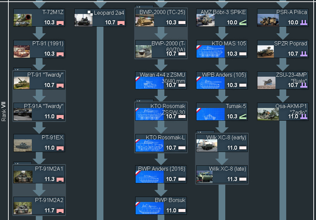The image size is (316, 220).
Task: Open the PSR-A Pilica photo thumbnail
Action: pos(268,20)
